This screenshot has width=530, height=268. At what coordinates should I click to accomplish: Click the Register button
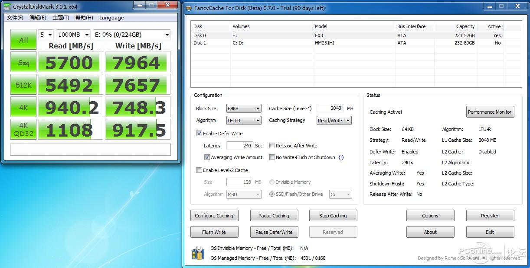coord(490,216)
